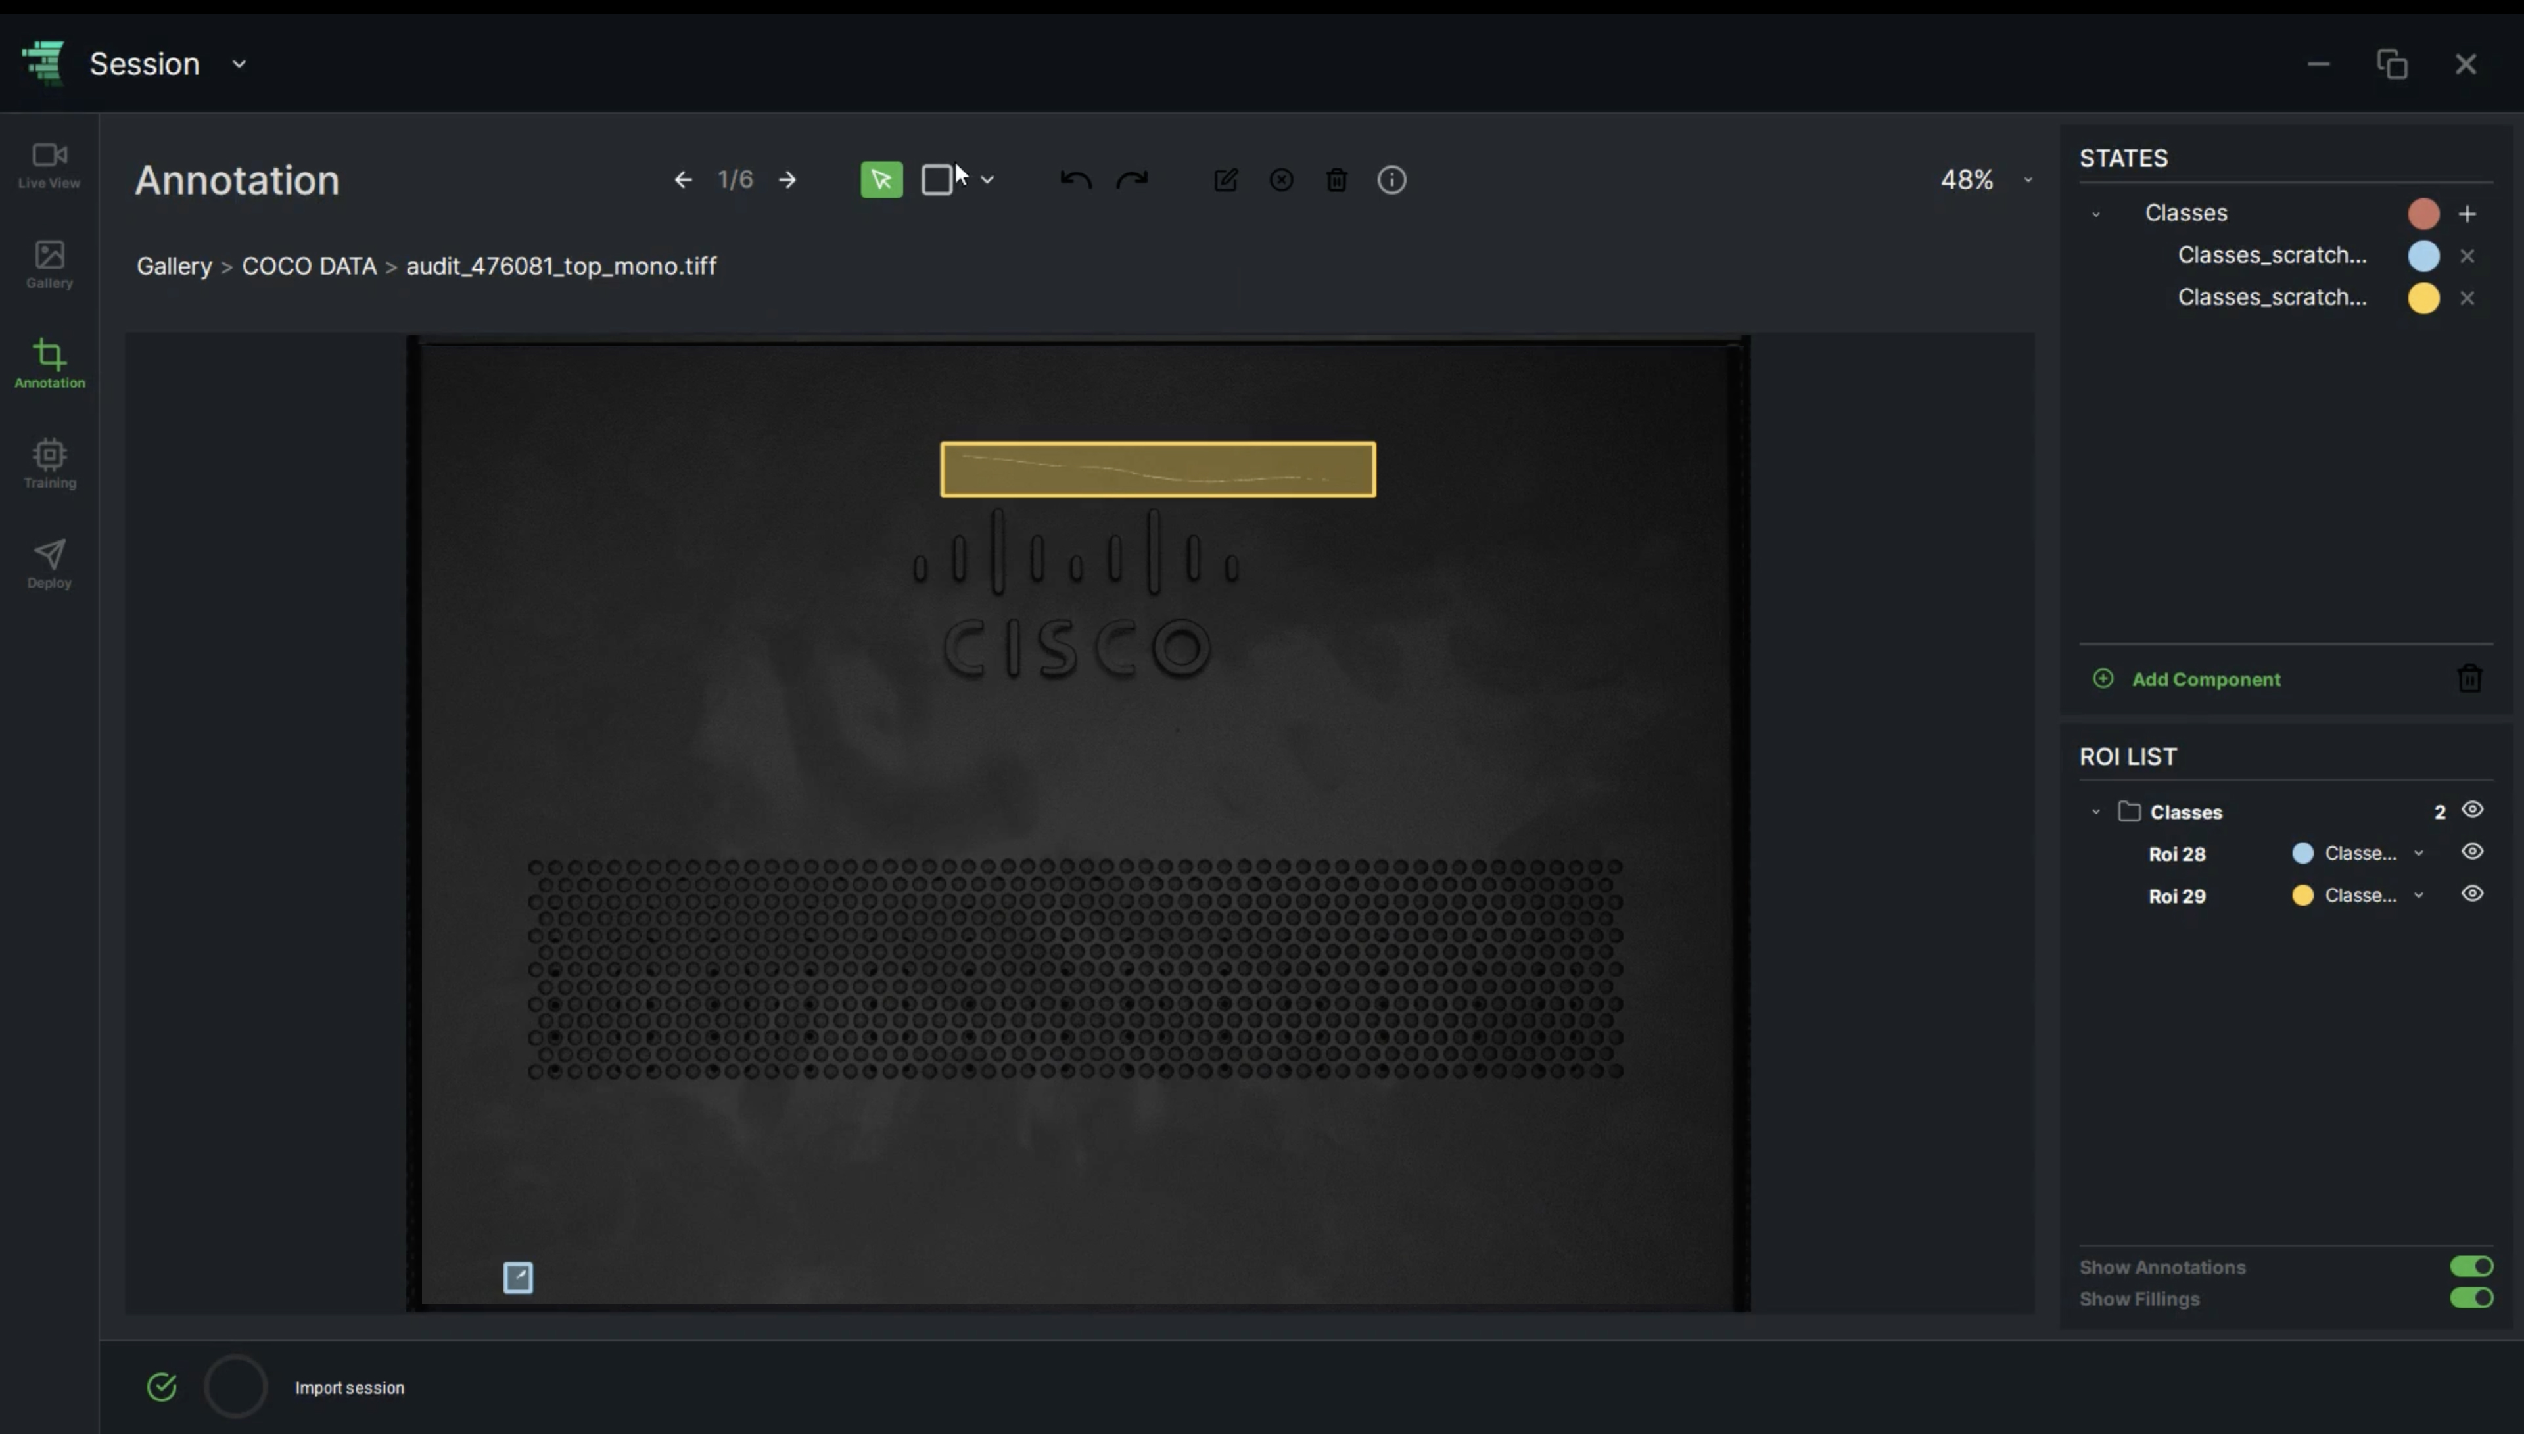Go to the previous image arrow
Image resolution: width=2524 pixels, height=1434 pixels.
pos(682,180)
